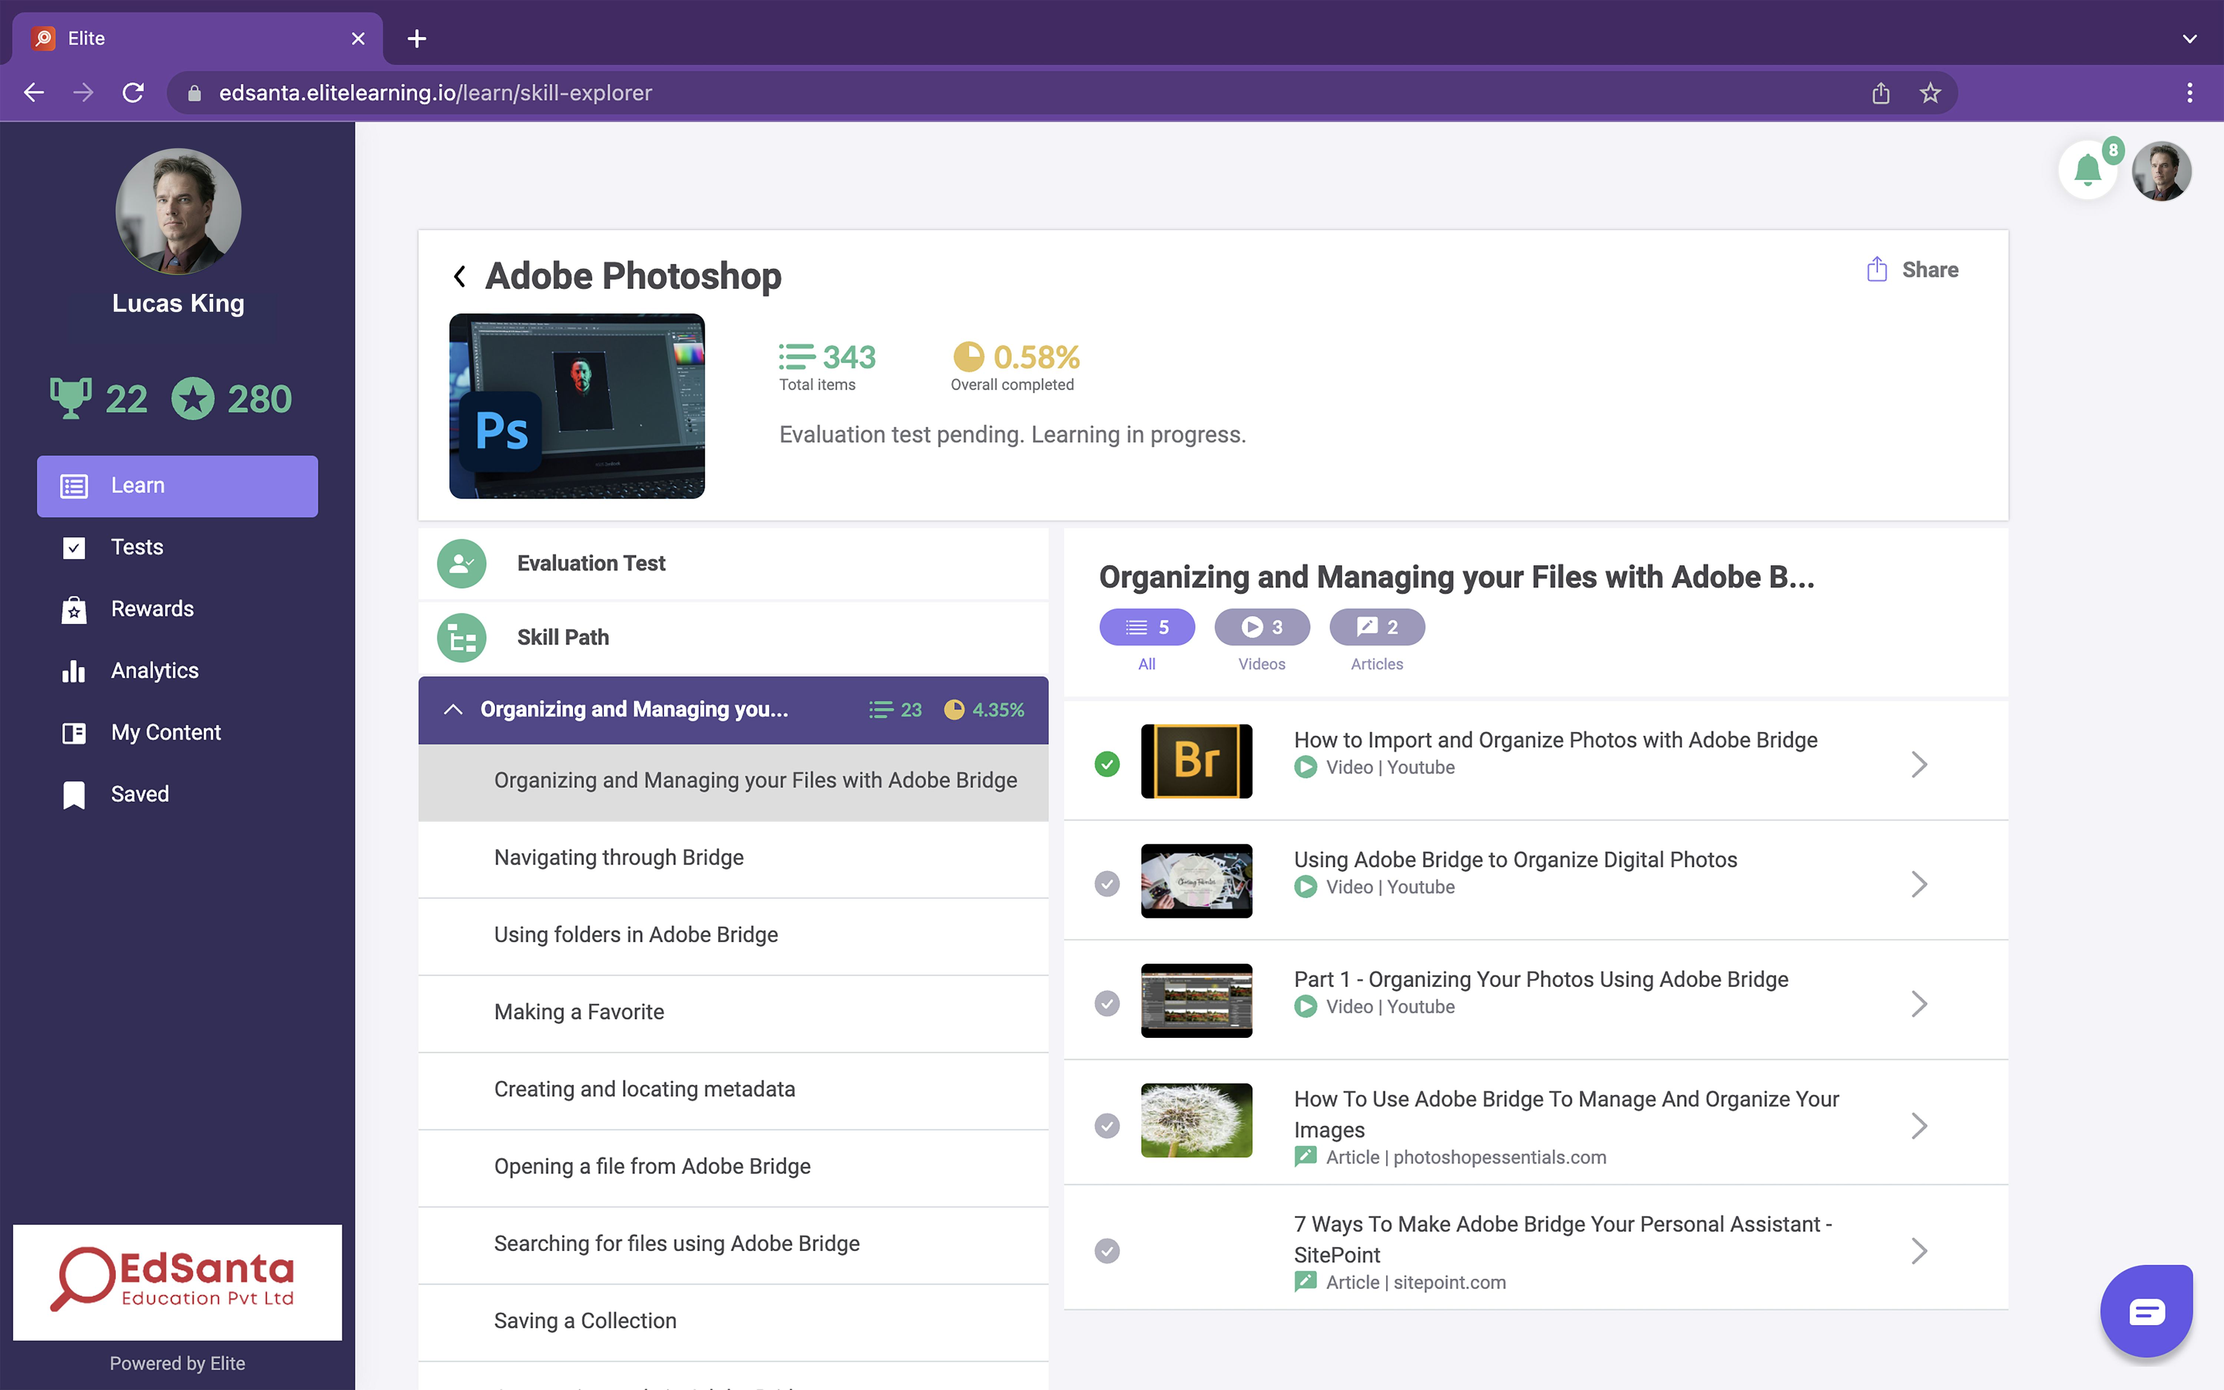The image size is (2224, 1390).
Task: Click the Adobe Photoshop course thumbnail
Action: point(576,406)
